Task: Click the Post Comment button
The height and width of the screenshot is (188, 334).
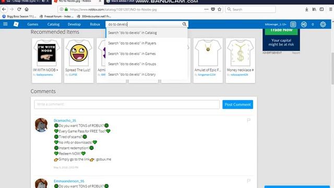Action: 238,104
